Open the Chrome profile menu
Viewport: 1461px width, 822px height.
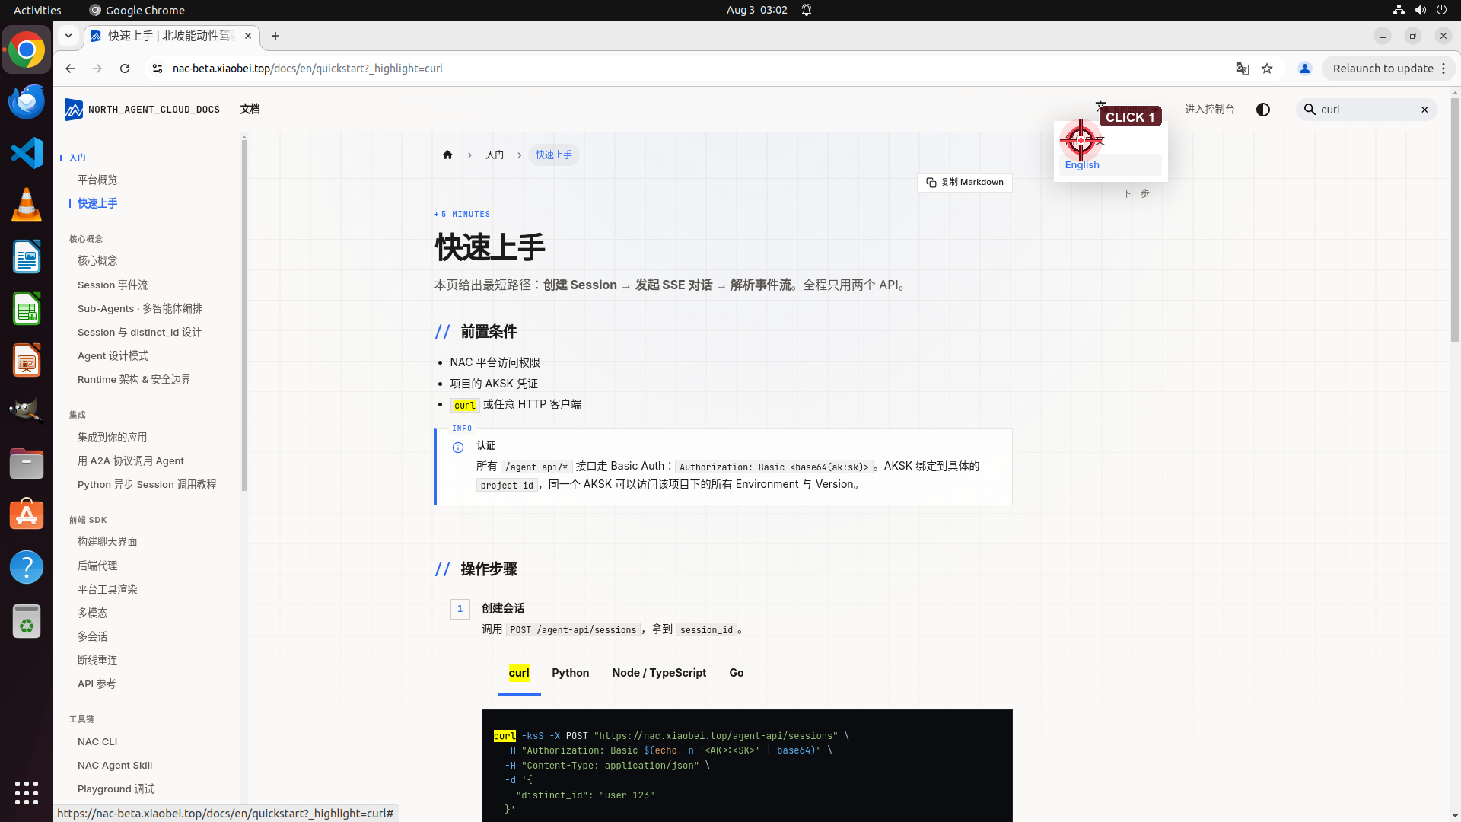click(x=1305, y=68)
